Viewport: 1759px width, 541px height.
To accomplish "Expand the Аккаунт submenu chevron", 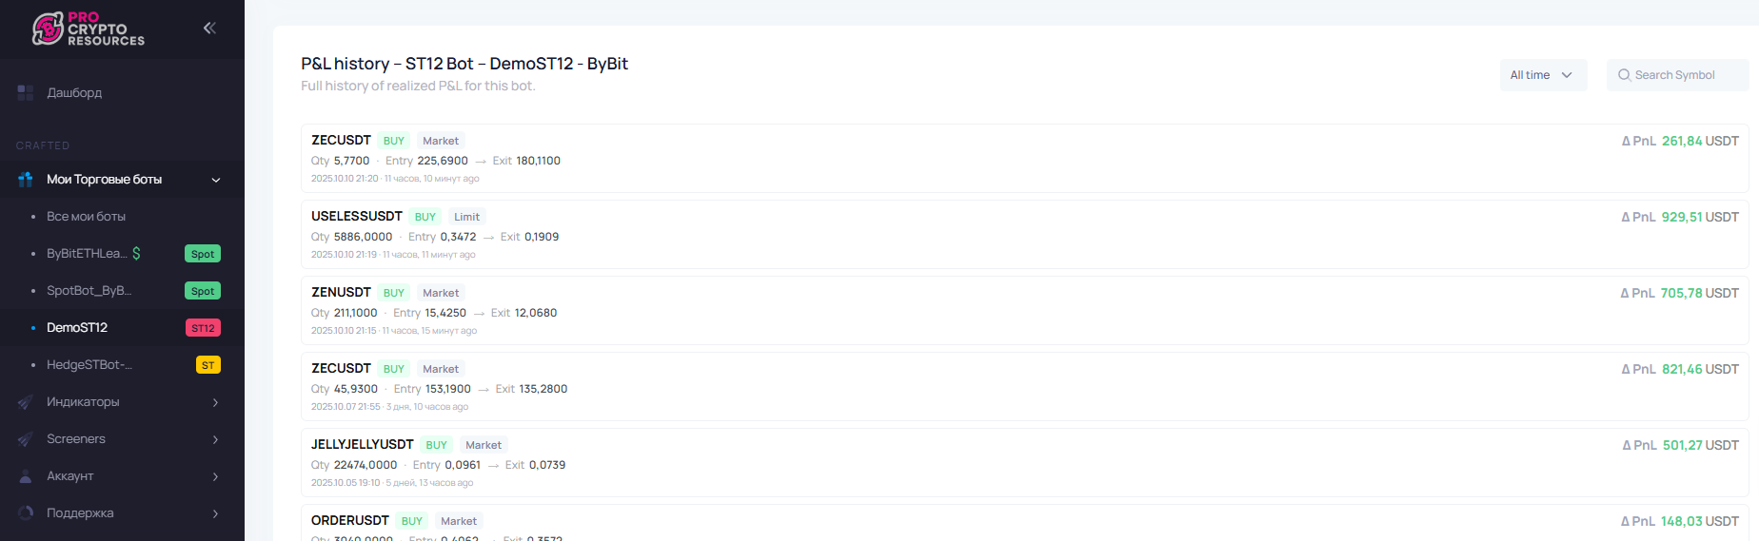I will click(x=216, y=476).
